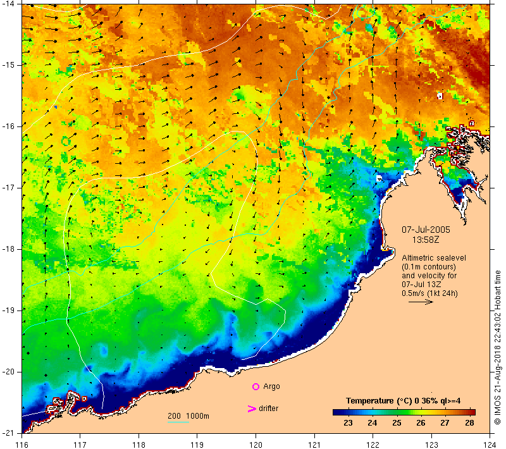Click the longitude axis label 121
This screenshot has height=449, width=506.
click(314, 445)
